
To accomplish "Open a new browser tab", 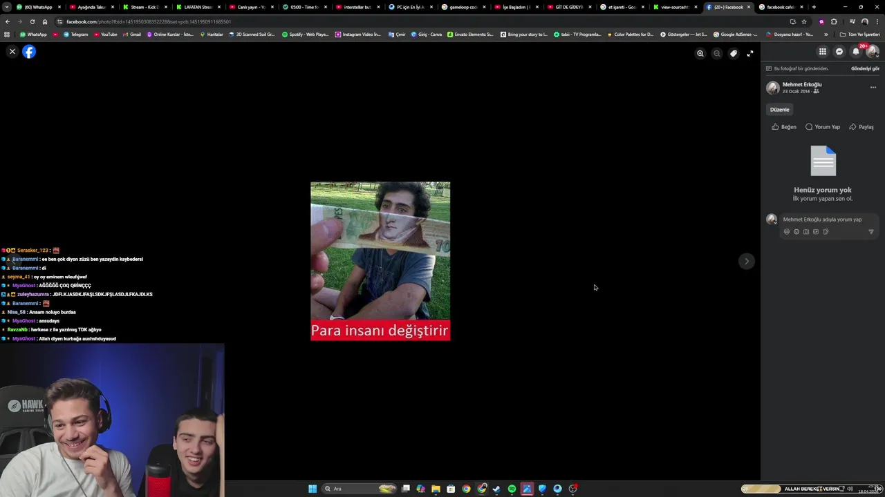I will click(x=814, y=7).
